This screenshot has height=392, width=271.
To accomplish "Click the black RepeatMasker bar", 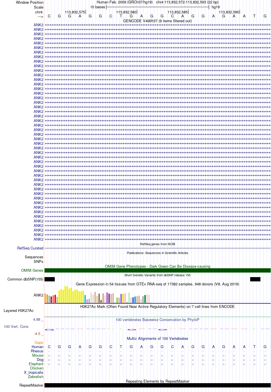I will tap(157, 385).
